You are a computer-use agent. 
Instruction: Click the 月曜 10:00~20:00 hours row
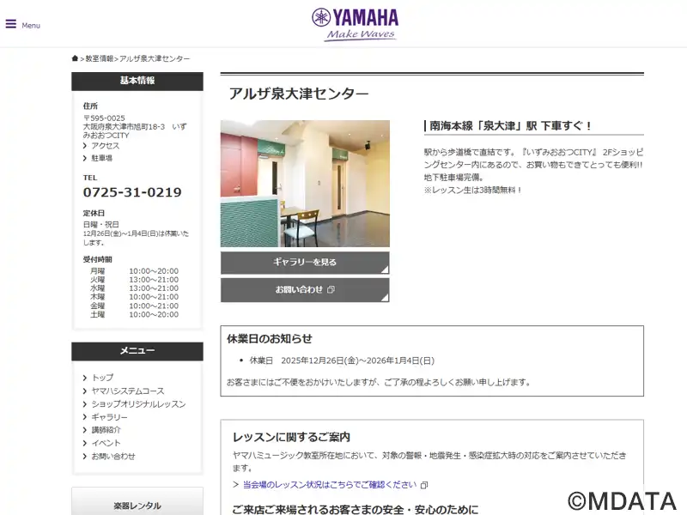tap(134, 271)
